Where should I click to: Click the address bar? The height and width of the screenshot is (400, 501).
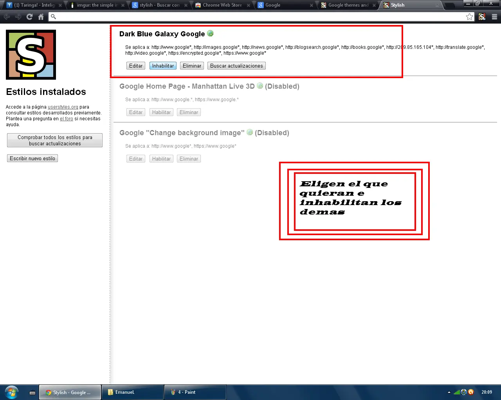(261, 17)
